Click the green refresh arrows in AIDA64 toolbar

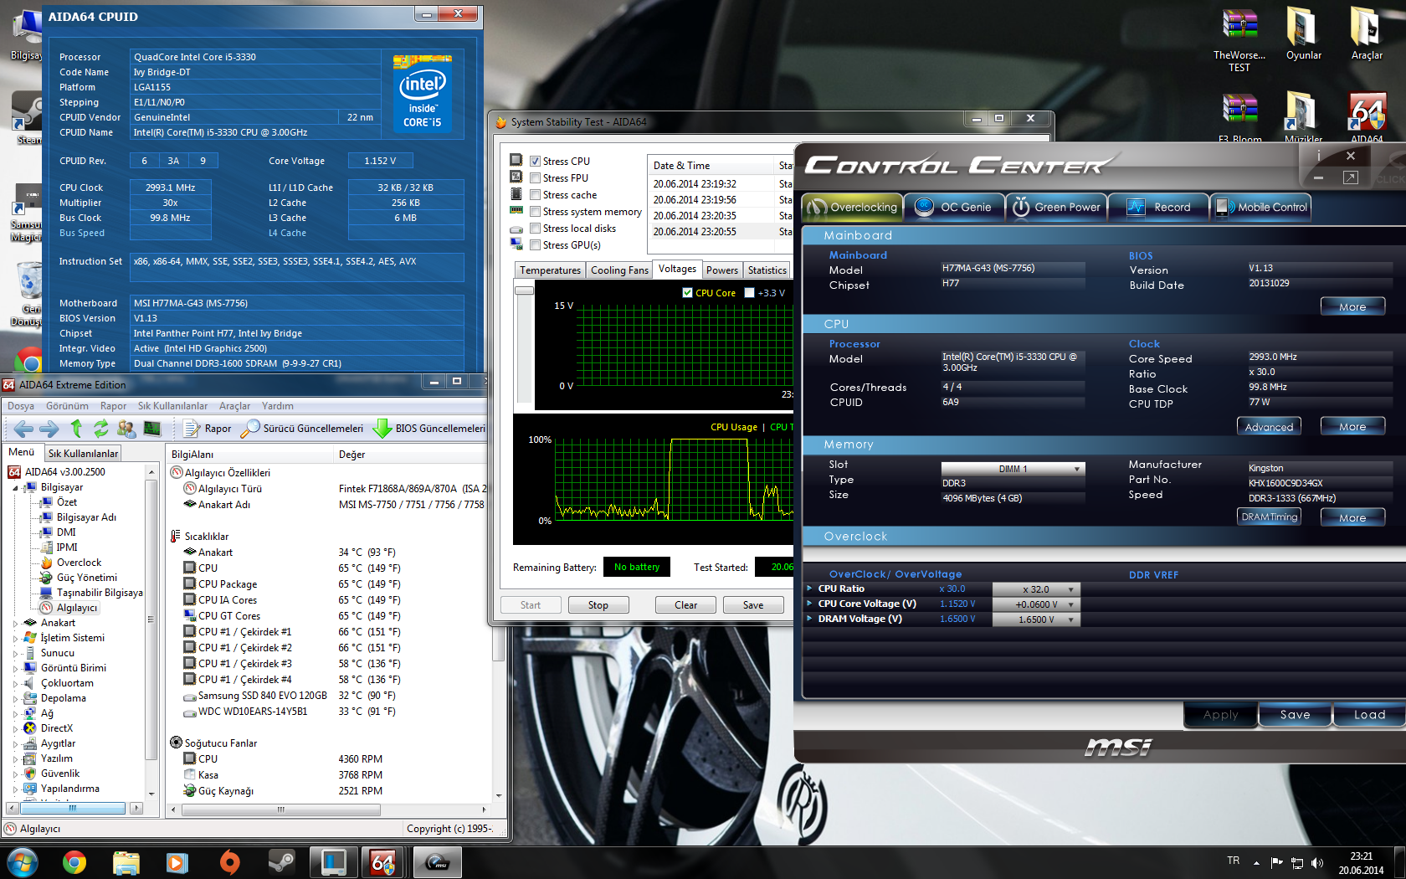(x=101, y=429)
